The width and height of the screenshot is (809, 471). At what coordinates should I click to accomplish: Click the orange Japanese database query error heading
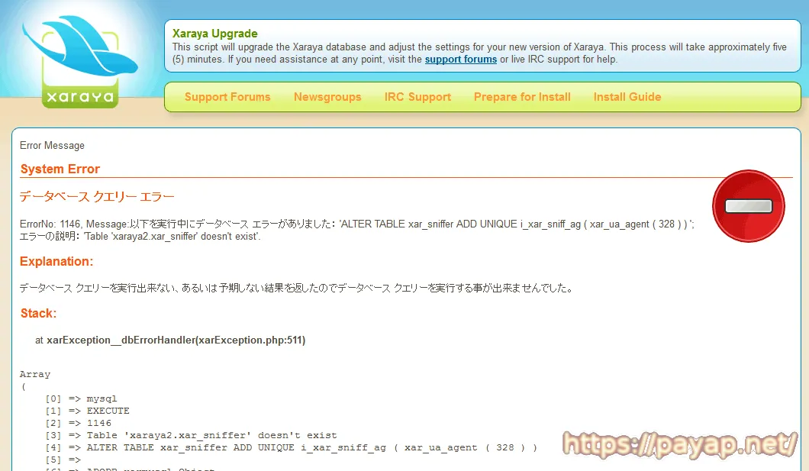click(97, 197)
